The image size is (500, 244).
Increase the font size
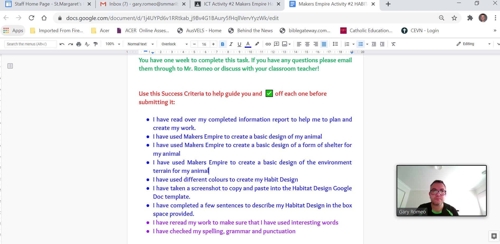pyautogui.click(x=213, y=44)
